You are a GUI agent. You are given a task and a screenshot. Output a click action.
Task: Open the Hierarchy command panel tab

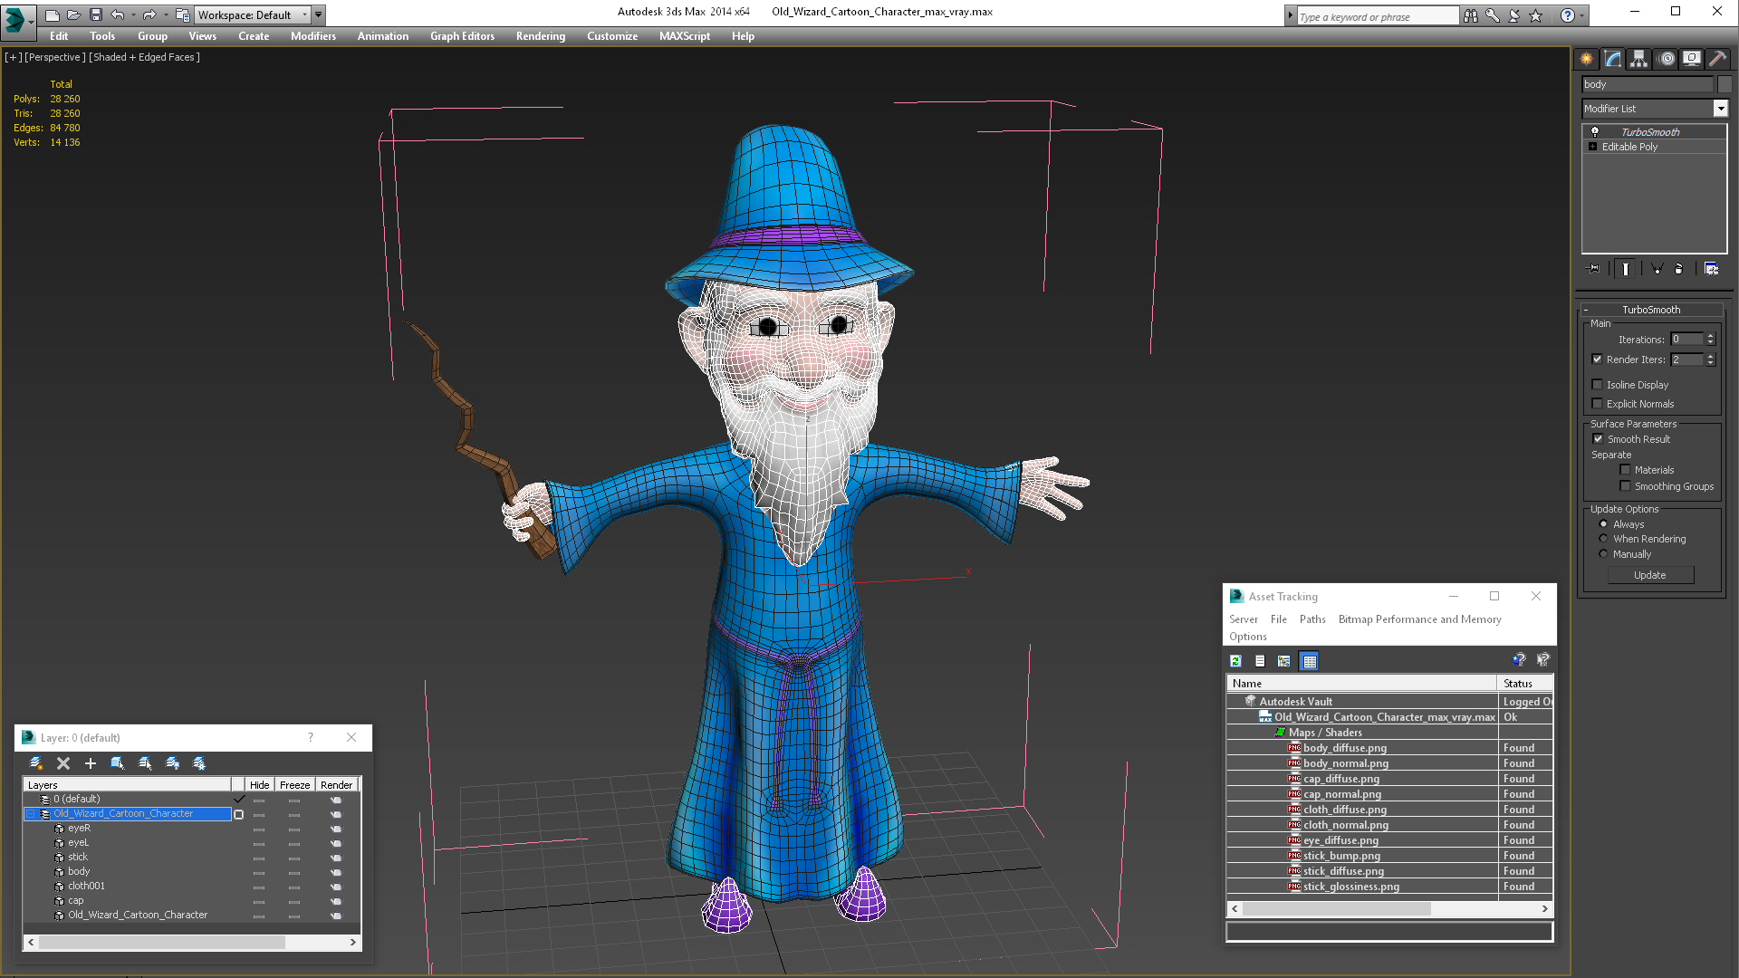tap(1639, 59)
